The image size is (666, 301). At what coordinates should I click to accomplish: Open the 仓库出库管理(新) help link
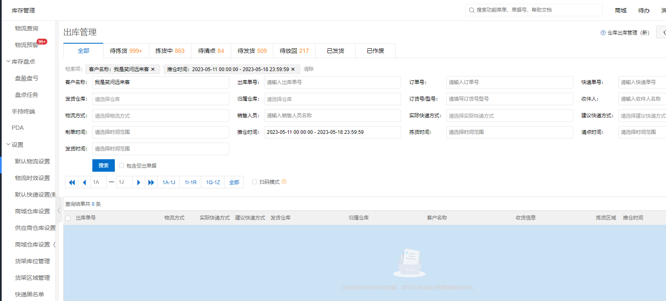tap(628, 33)
